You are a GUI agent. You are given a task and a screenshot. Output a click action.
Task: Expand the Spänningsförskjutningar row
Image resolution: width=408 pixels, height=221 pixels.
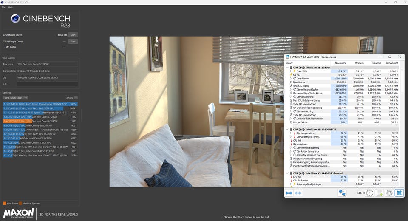[291, 184]
